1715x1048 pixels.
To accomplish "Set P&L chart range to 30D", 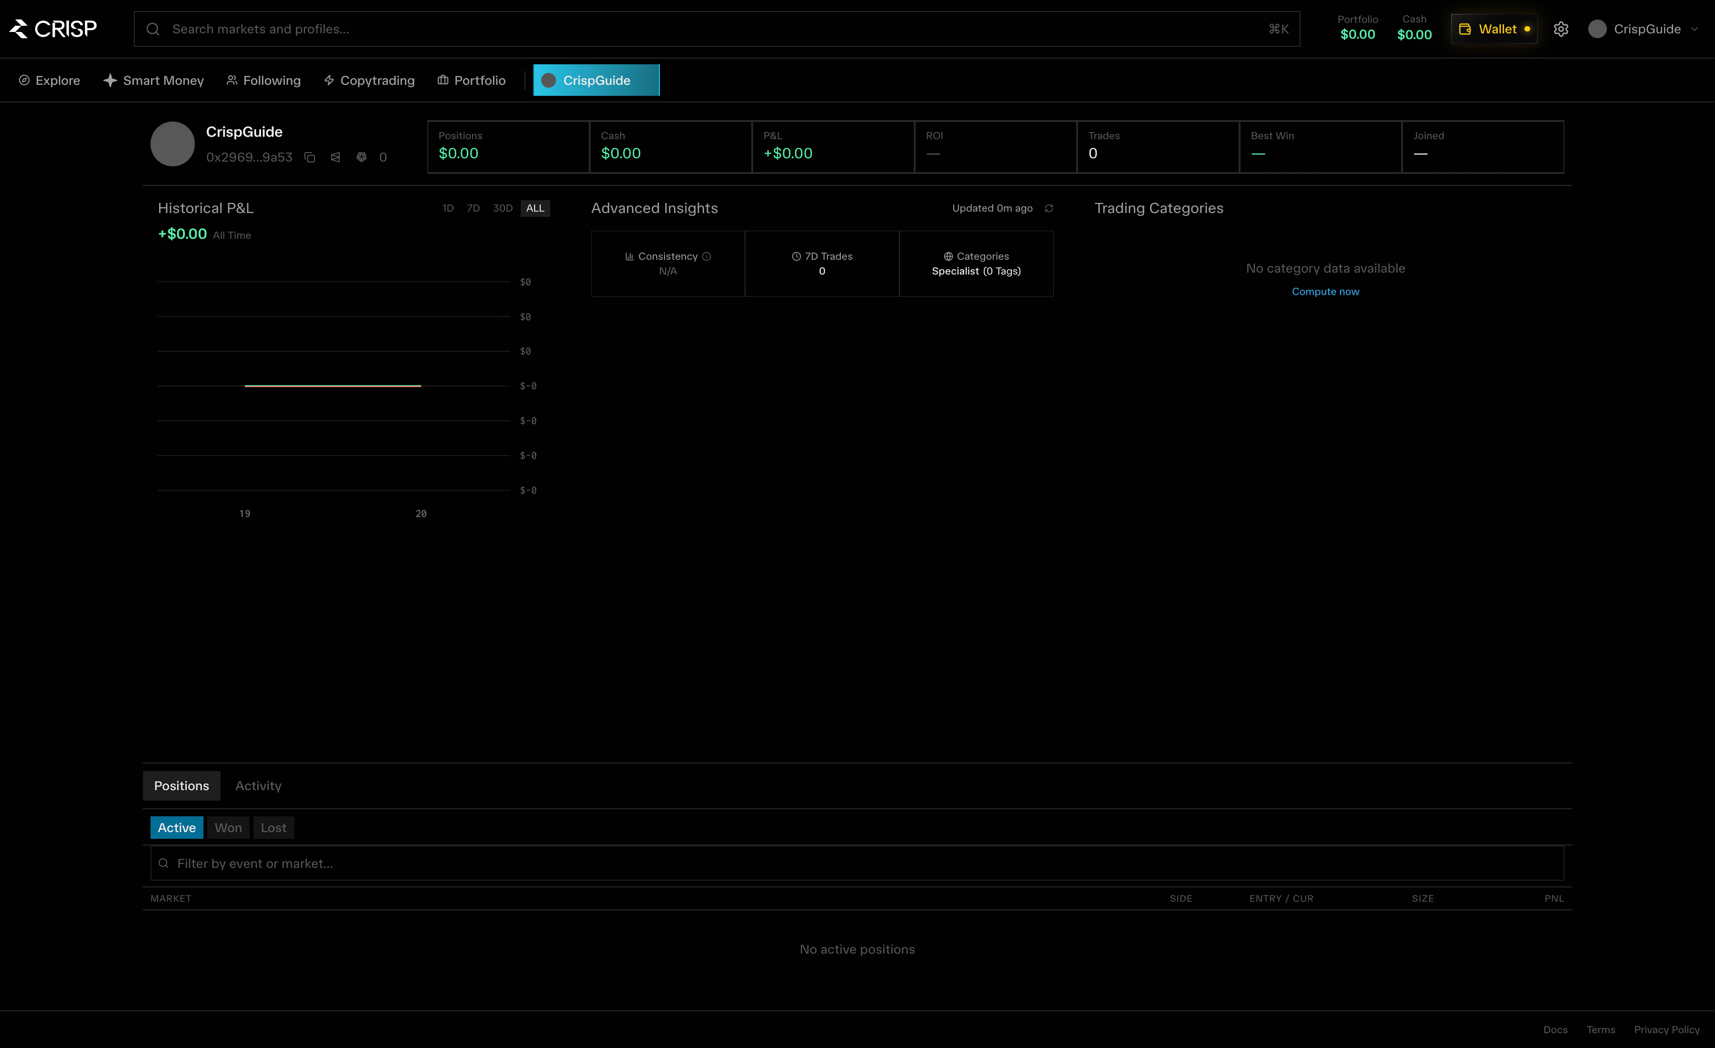I will pyautogui.click(x=503, y=208).
